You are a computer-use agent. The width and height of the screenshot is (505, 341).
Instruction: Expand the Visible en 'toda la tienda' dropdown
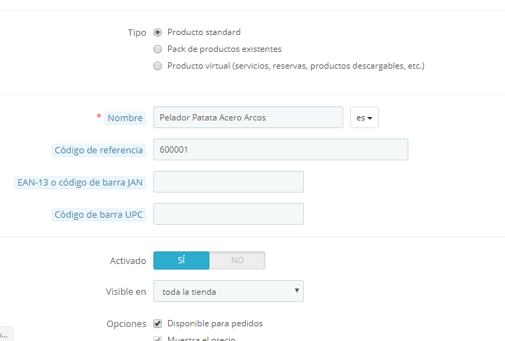(228, 291)
